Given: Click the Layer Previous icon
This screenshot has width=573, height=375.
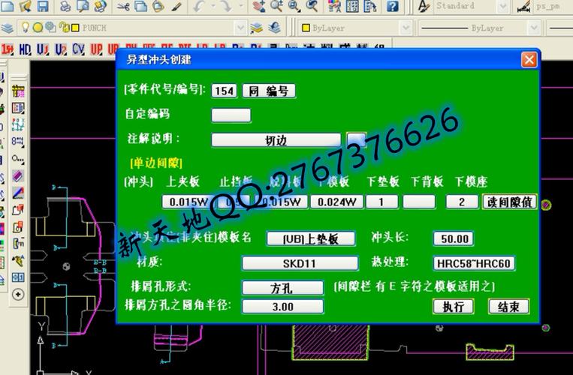Looking at the screenshot, I should click(x=274, y=28).
